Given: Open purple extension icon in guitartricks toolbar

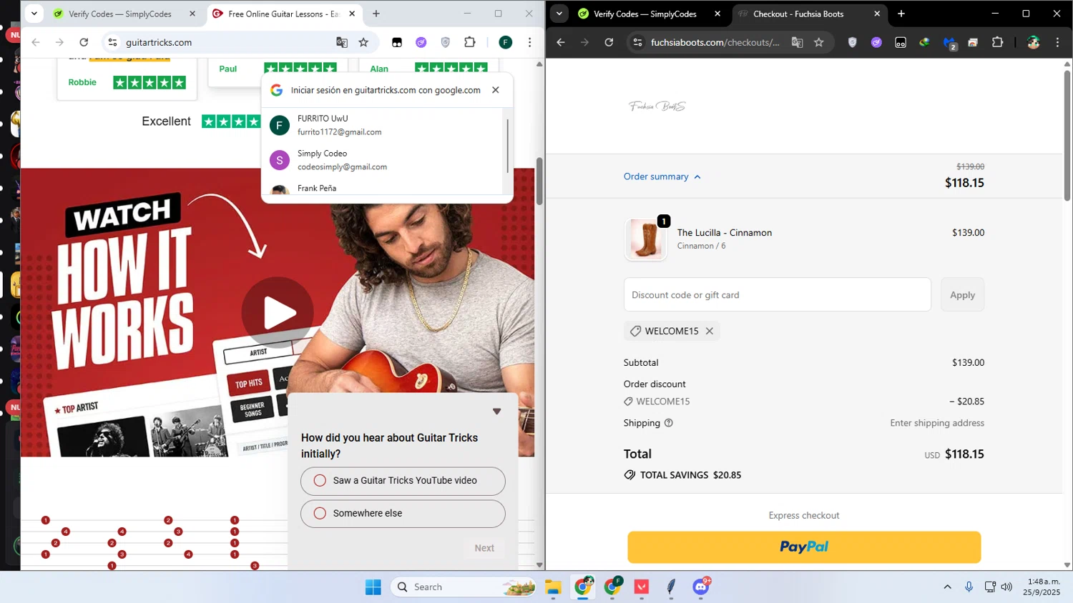Looking at the screenshot, I should [x=421, y=42].
